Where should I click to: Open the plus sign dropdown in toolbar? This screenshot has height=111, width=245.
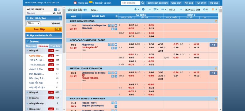137,9
